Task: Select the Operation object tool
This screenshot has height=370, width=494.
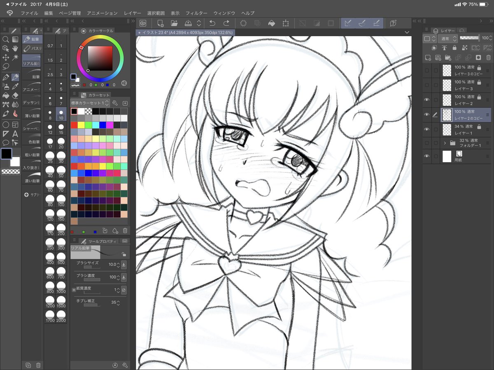Action: (6, 49)
